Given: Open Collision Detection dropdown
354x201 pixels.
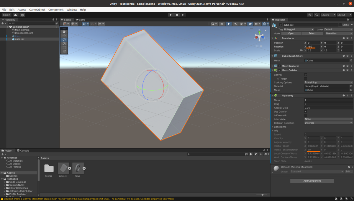Looking at the screenshot, I should pyautogui.click(x=328, y=123).
